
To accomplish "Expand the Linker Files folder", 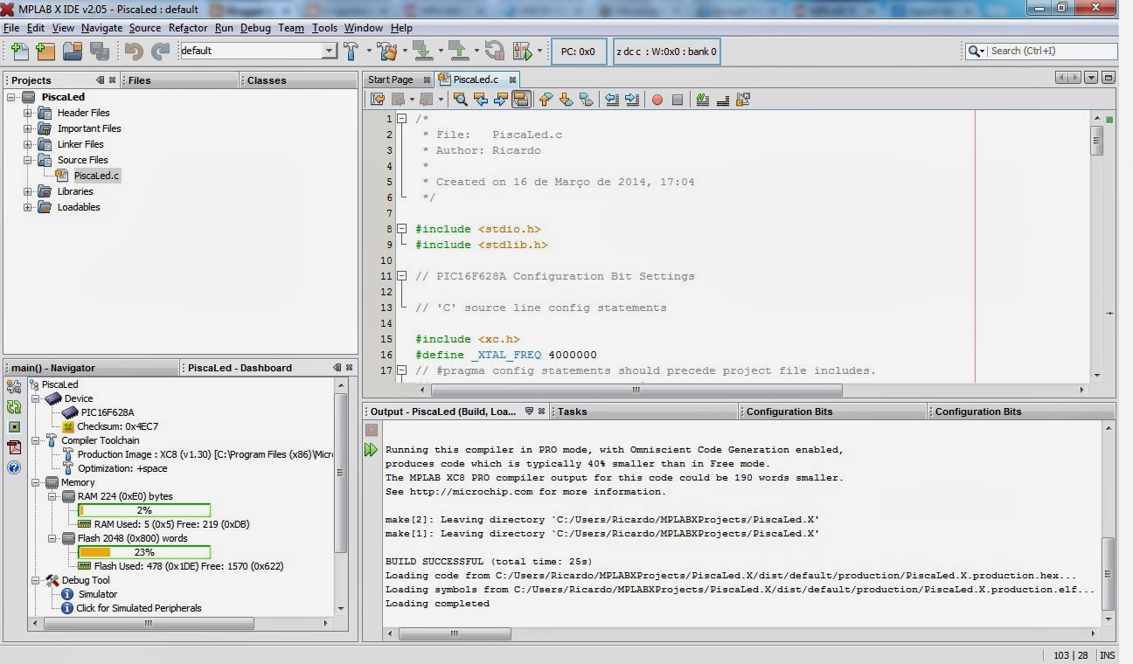I will tap(28, 144).
